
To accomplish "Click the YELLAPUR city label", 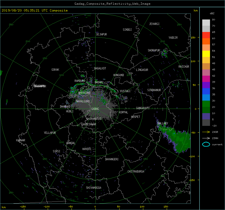I will (50, 133).
